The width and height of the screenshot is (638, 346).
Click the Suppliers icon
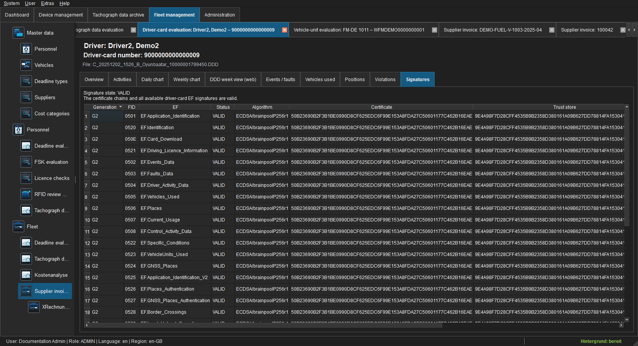click(x=26, y=97)
